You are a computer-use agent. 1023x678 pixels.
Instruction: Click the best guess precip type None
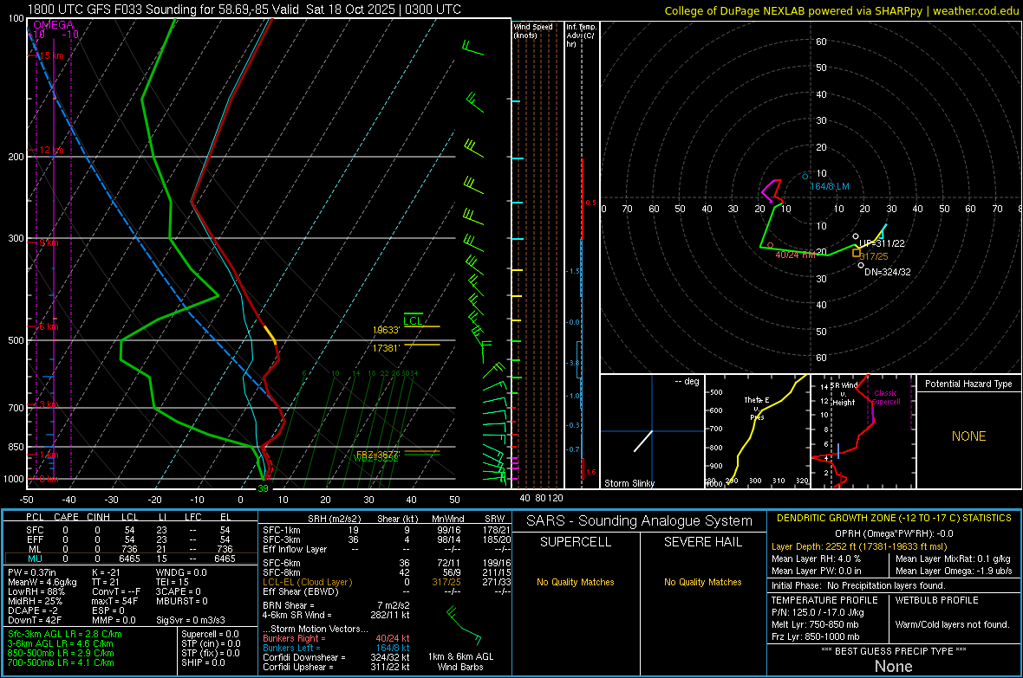pos(893,666)
